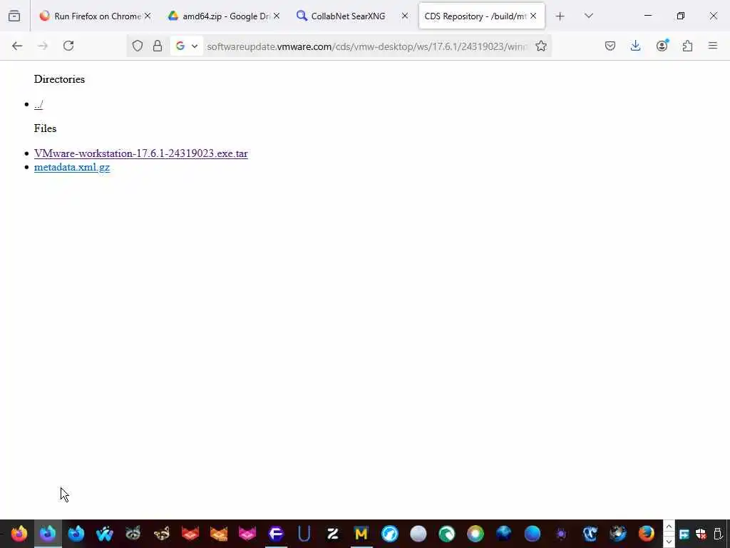Image resolution: width=730 pixels, height=548 pixels.
Task: Open the blue window tray icon
Action: [684, 534]
